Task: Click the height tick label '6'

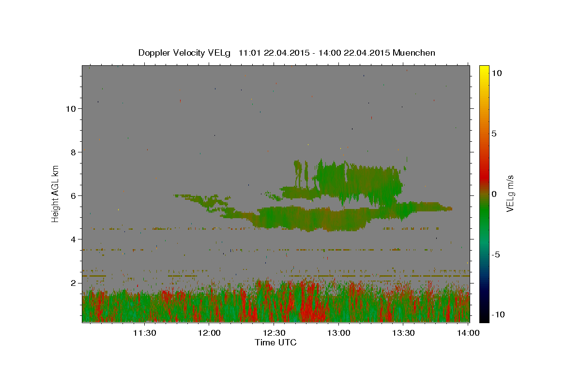Action: 74,195
